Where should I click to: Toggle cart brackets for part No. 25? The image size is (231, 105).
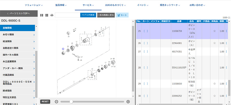(146, 31)
